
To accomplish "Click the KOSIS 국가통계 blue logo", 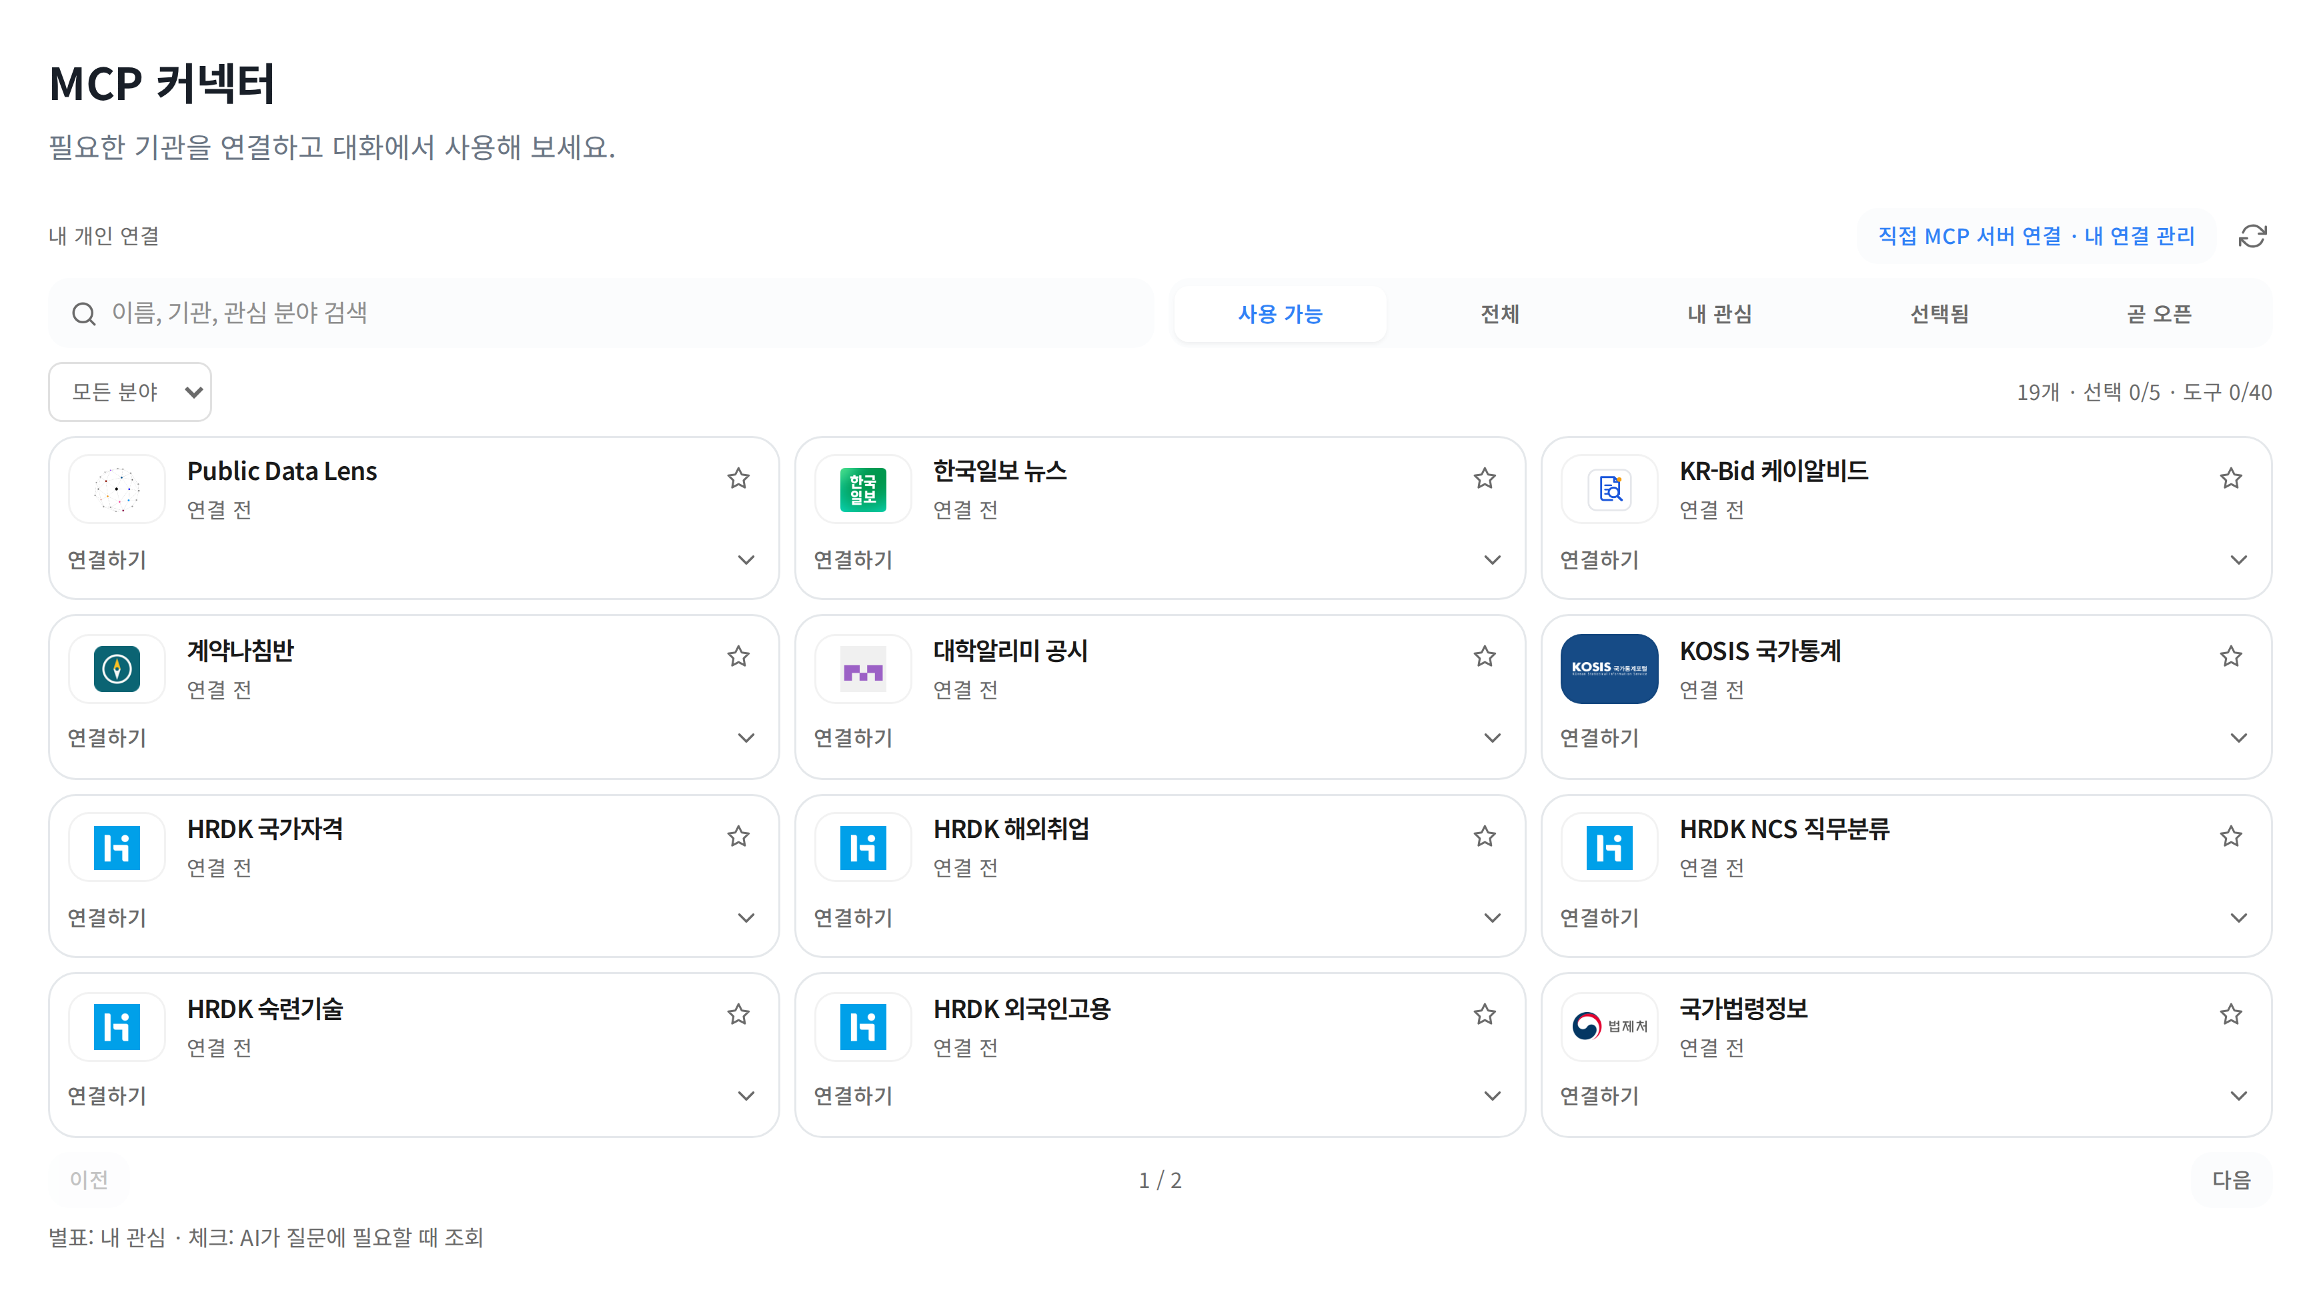I will pos(1609,669).
